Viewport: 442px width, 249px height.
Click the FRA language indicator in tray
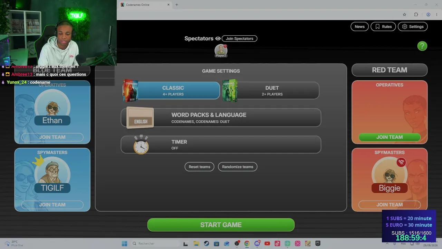tap(403, 243)
